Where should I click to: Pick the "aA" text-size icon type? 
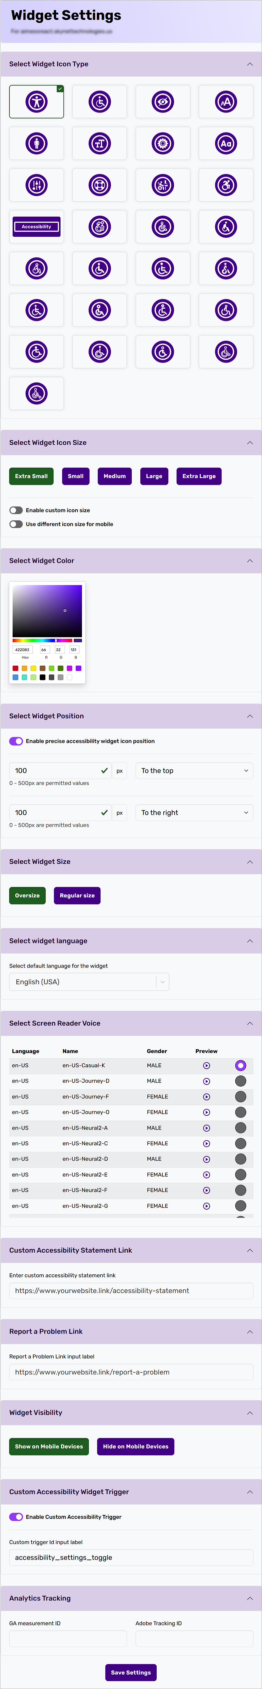pyautogui.click(x=226, y=101)
